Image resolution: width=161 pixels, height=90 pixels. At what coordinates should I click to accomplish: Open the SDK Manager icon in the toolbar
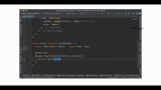129,13
